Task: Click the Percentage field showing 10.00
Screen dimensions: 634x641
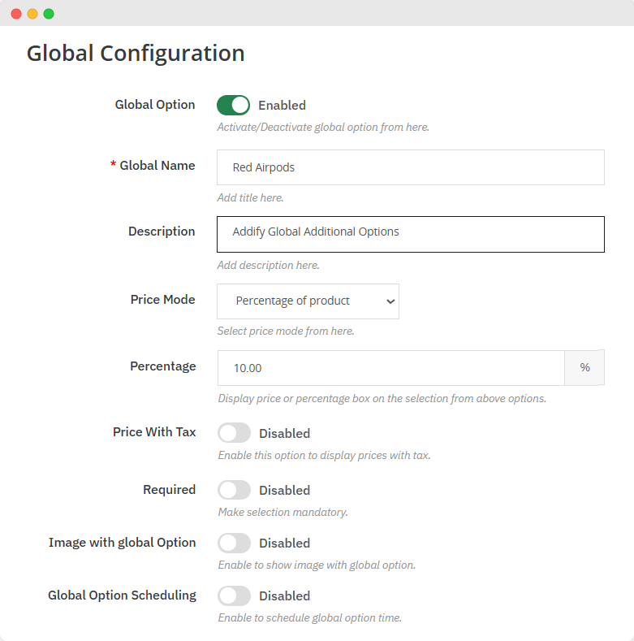Action: click(390, 368)
